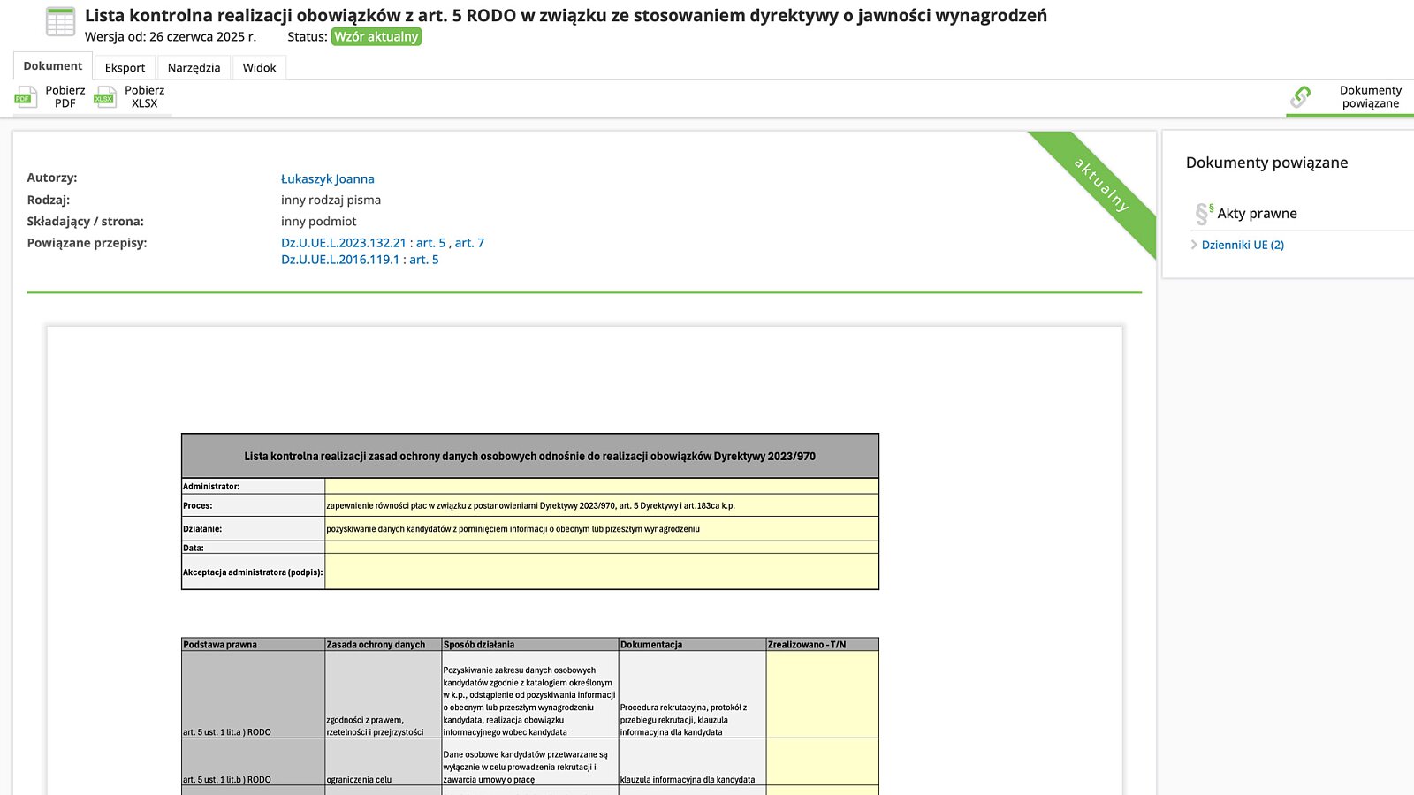1414x795 pixels.
Task: Follow the art. 7 link
Action: point(469,243)
